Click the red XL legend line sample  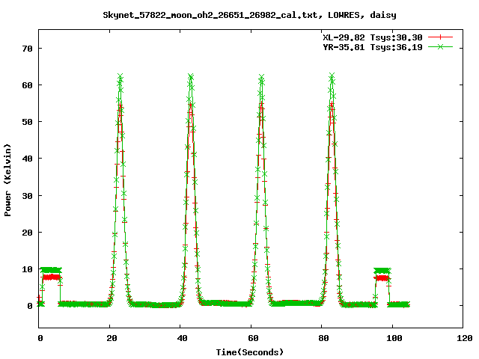pyautogui.click(x=440, y=37)
